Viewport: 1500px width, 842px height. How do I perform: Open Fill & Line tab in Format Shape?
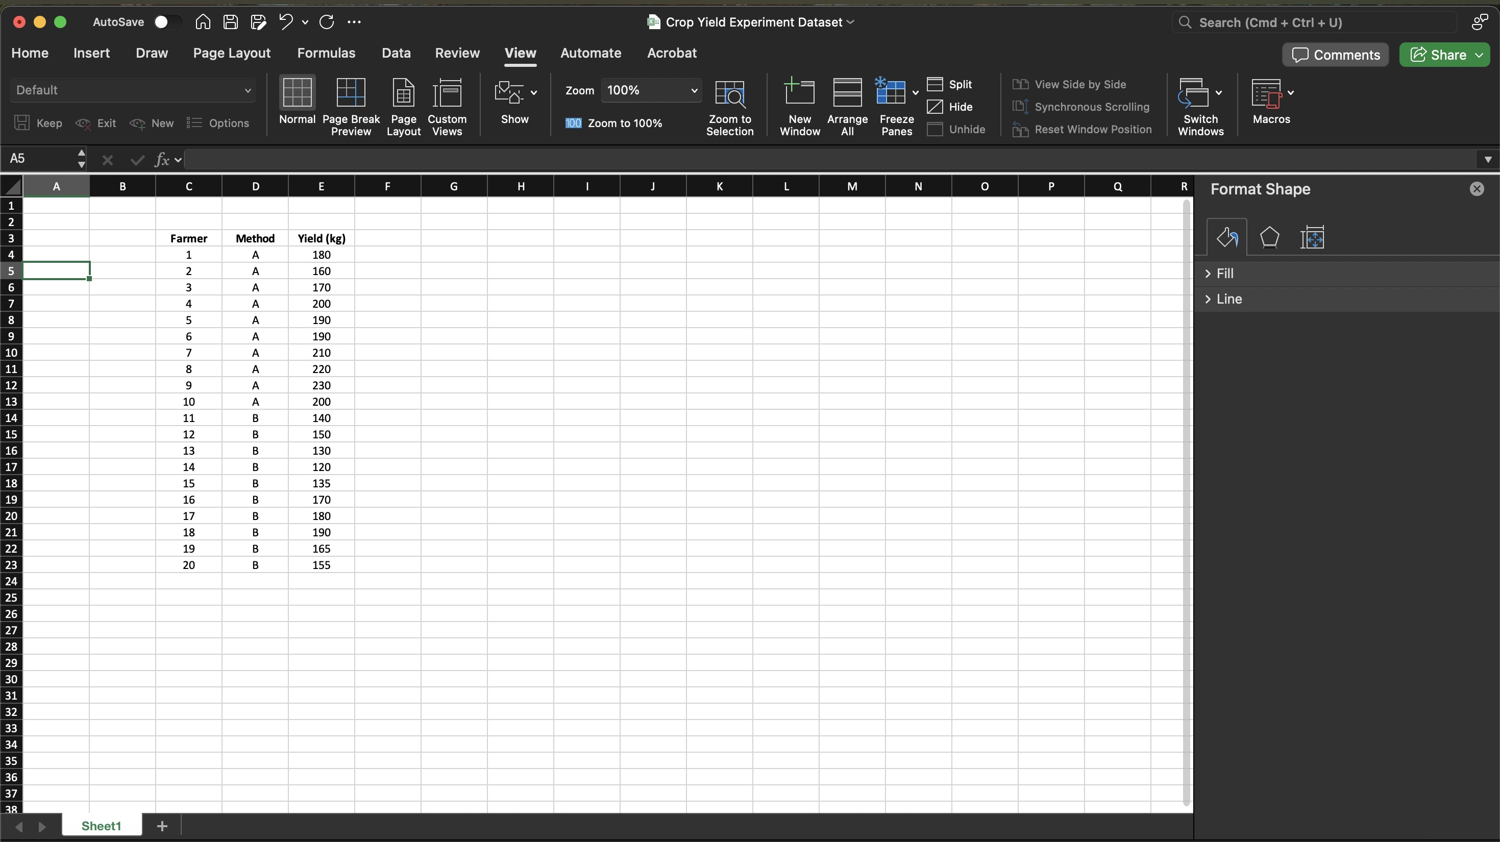pos(1228,237)
